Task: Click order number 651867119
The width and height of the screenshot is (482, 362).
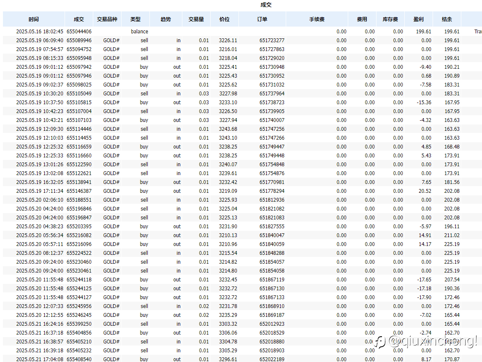Action: pos(272,280)
